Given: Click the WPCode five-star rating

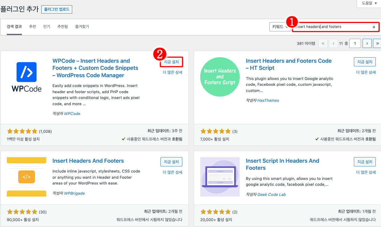Looking at the screenshot, I should click(22, 131).
